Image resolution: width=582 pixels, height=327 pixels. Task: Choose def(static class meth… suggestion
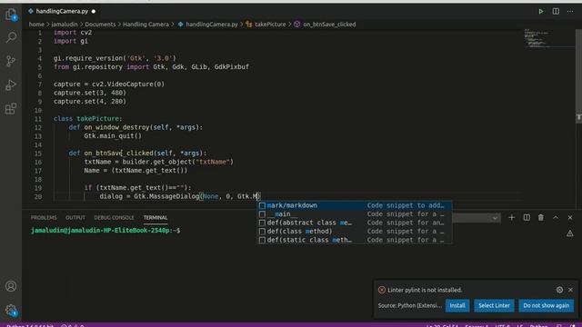(355, 240)
